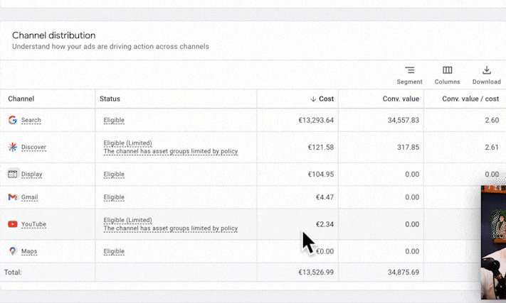Open the Discover channel link
The height and width of the screenshot is (303, 506).
[33, 148]
